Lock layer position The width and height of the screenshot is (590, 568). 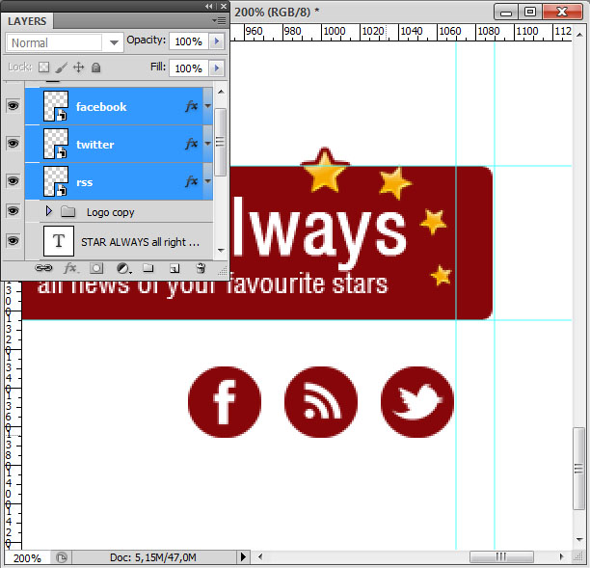tap(79, 68)
